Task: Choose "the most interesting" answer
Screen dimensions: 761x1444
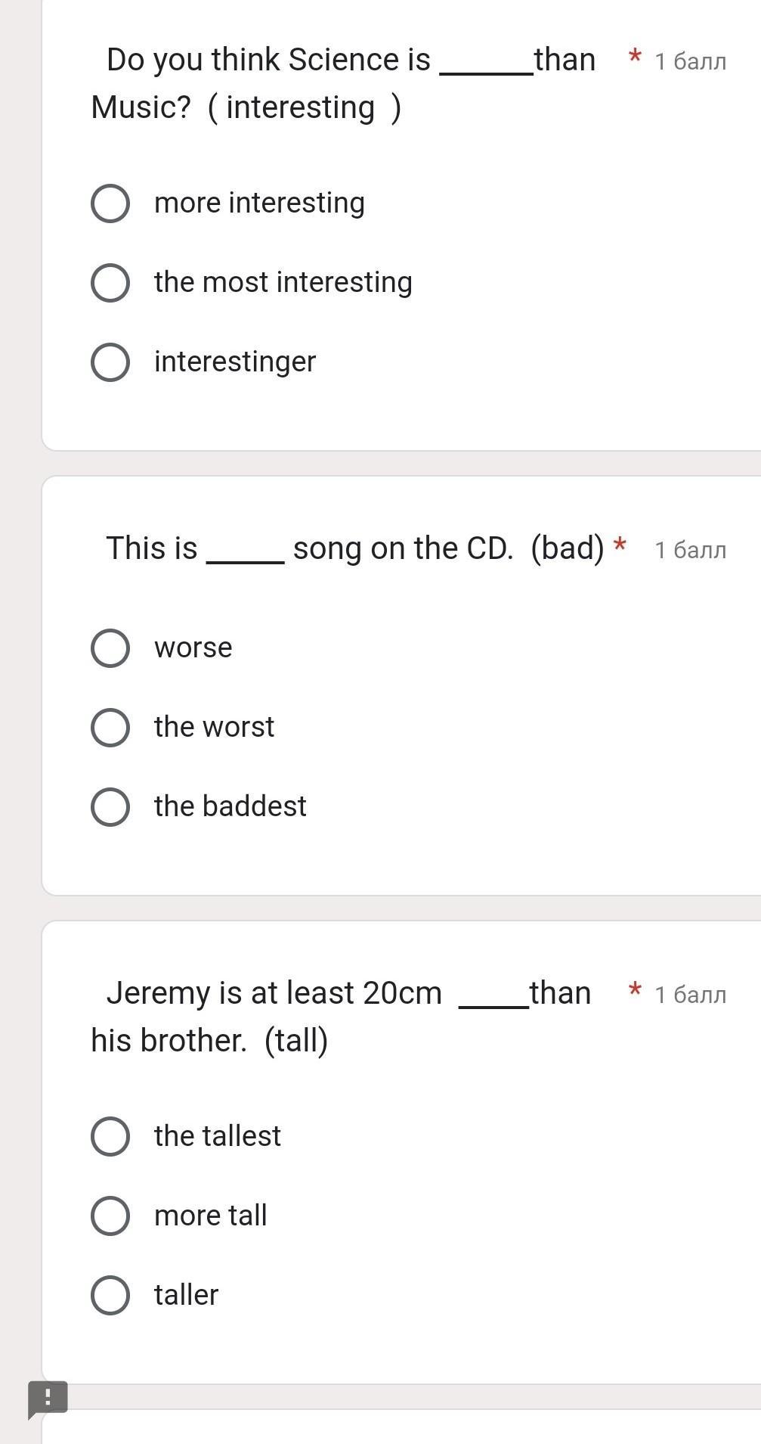Action: [x=110, y=283]
